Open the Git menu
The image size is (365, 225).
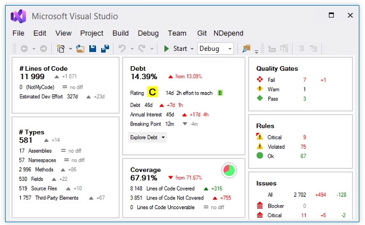[x=202, y=33]
